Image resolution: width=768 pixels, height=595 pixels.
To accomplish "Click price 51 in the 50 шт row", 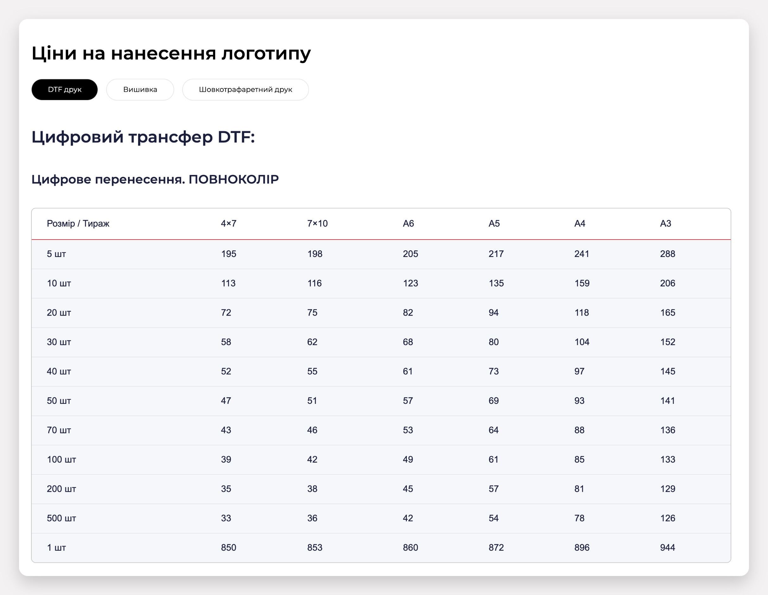I will point(312,401).
